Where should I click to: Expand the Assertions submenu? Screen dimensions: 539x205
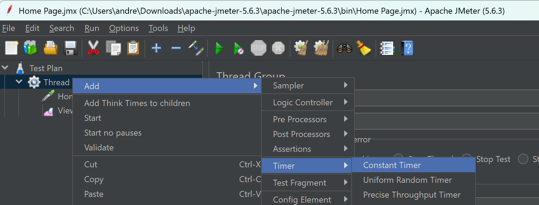tap(308, 149)
